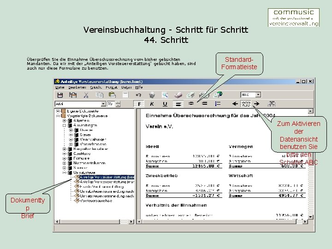Screen dimensions: 332x249
Task: Click the copy pages toolbar icon
Action: click(99, 95)
